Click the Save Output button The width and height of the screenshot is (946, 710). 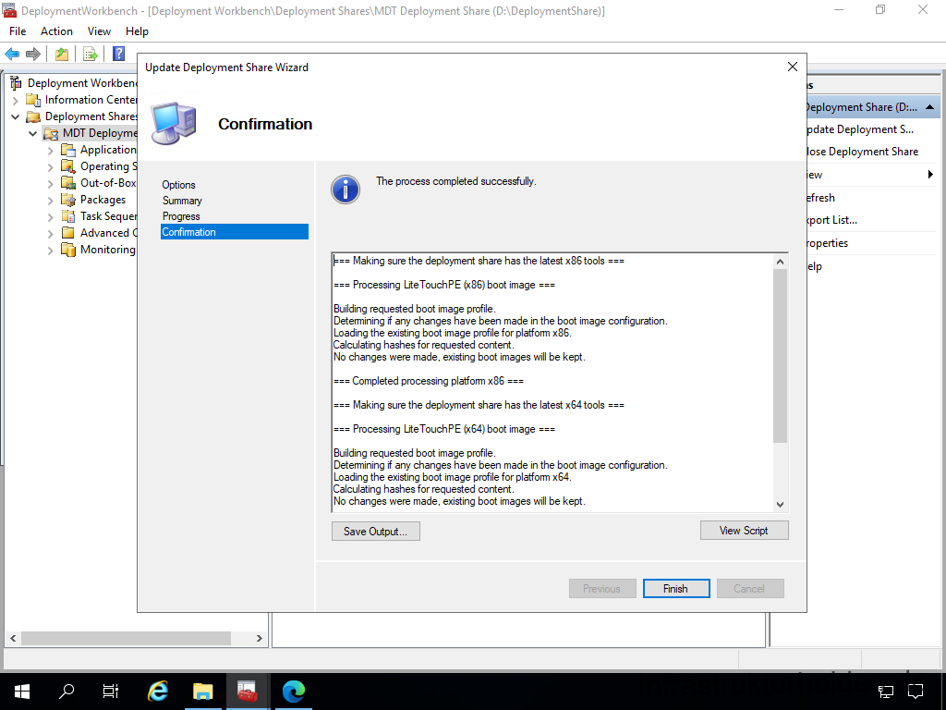click(375, 532)
